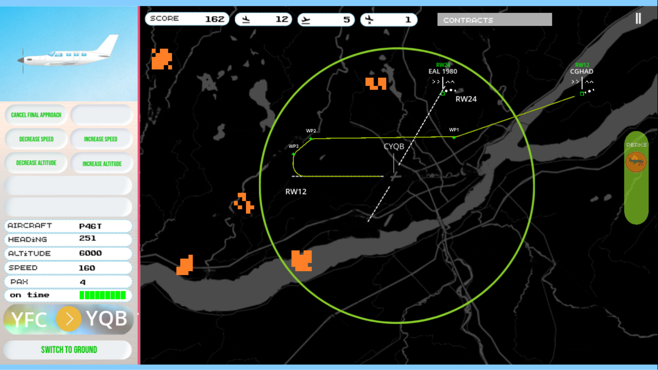Viewport: 658px width, 370px height.
Task: Click the landing aircraft counter icon
Action: point(246,19)
